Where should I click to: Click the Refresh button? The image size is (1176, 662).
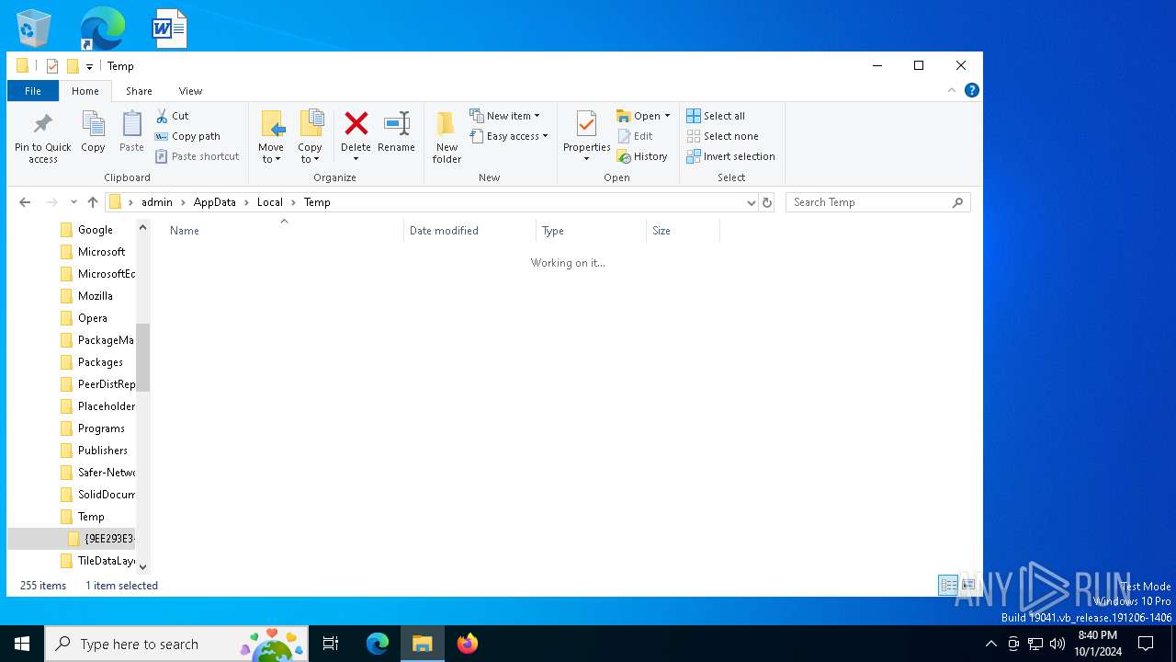(767, 202)
